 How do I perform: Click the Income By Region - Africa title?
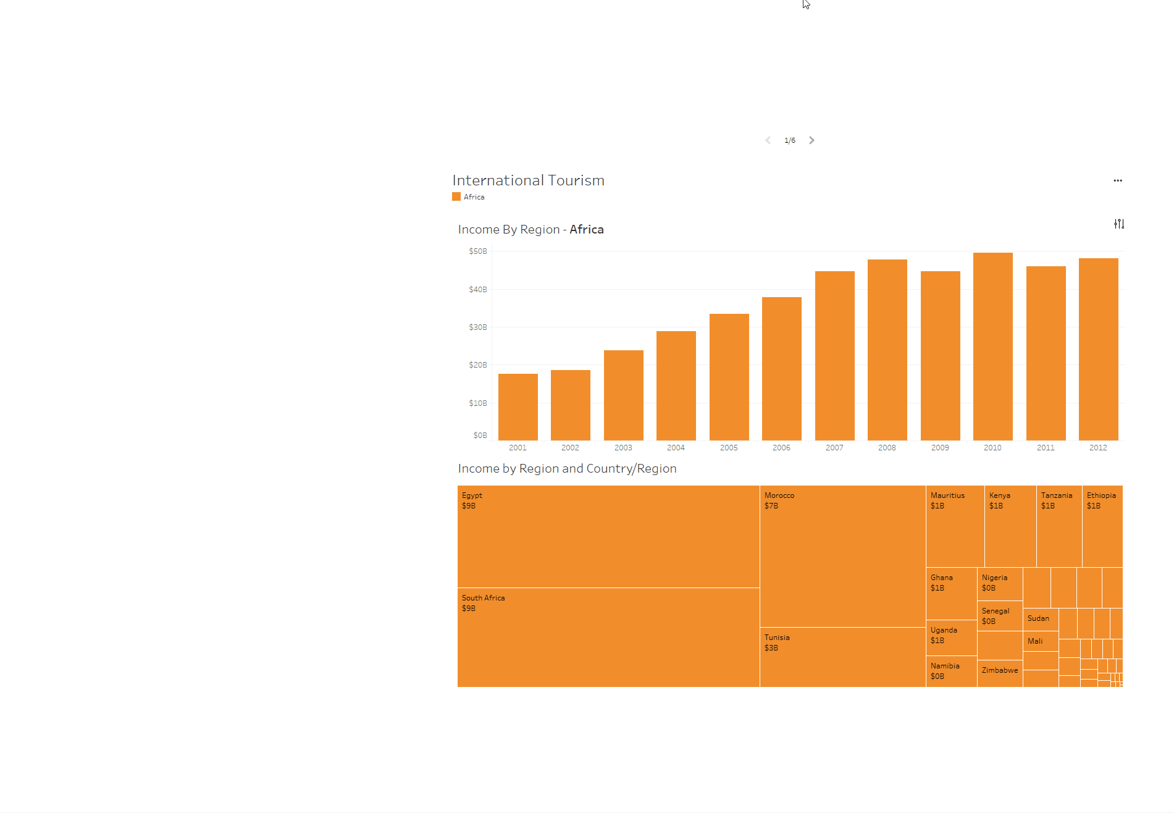530,229
